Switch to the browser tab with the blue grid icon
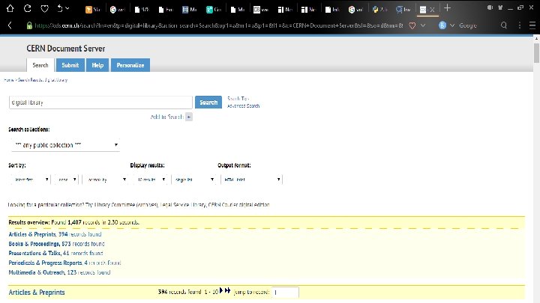540x303 pixels. coord(189,10)
